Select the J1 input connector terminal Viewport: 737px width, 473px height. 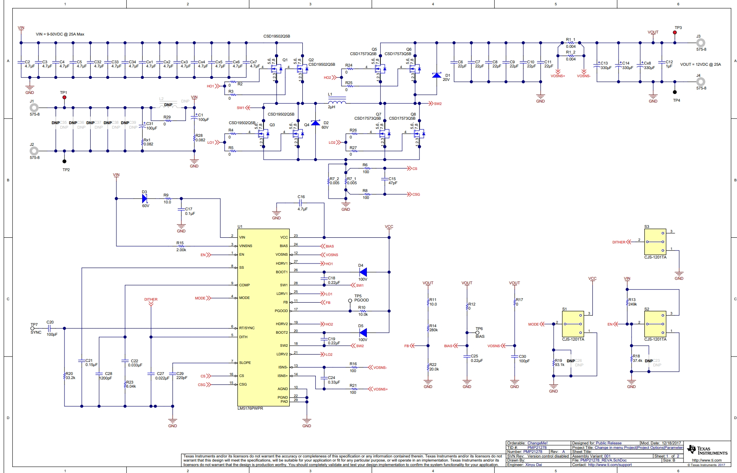coord(34,108)
